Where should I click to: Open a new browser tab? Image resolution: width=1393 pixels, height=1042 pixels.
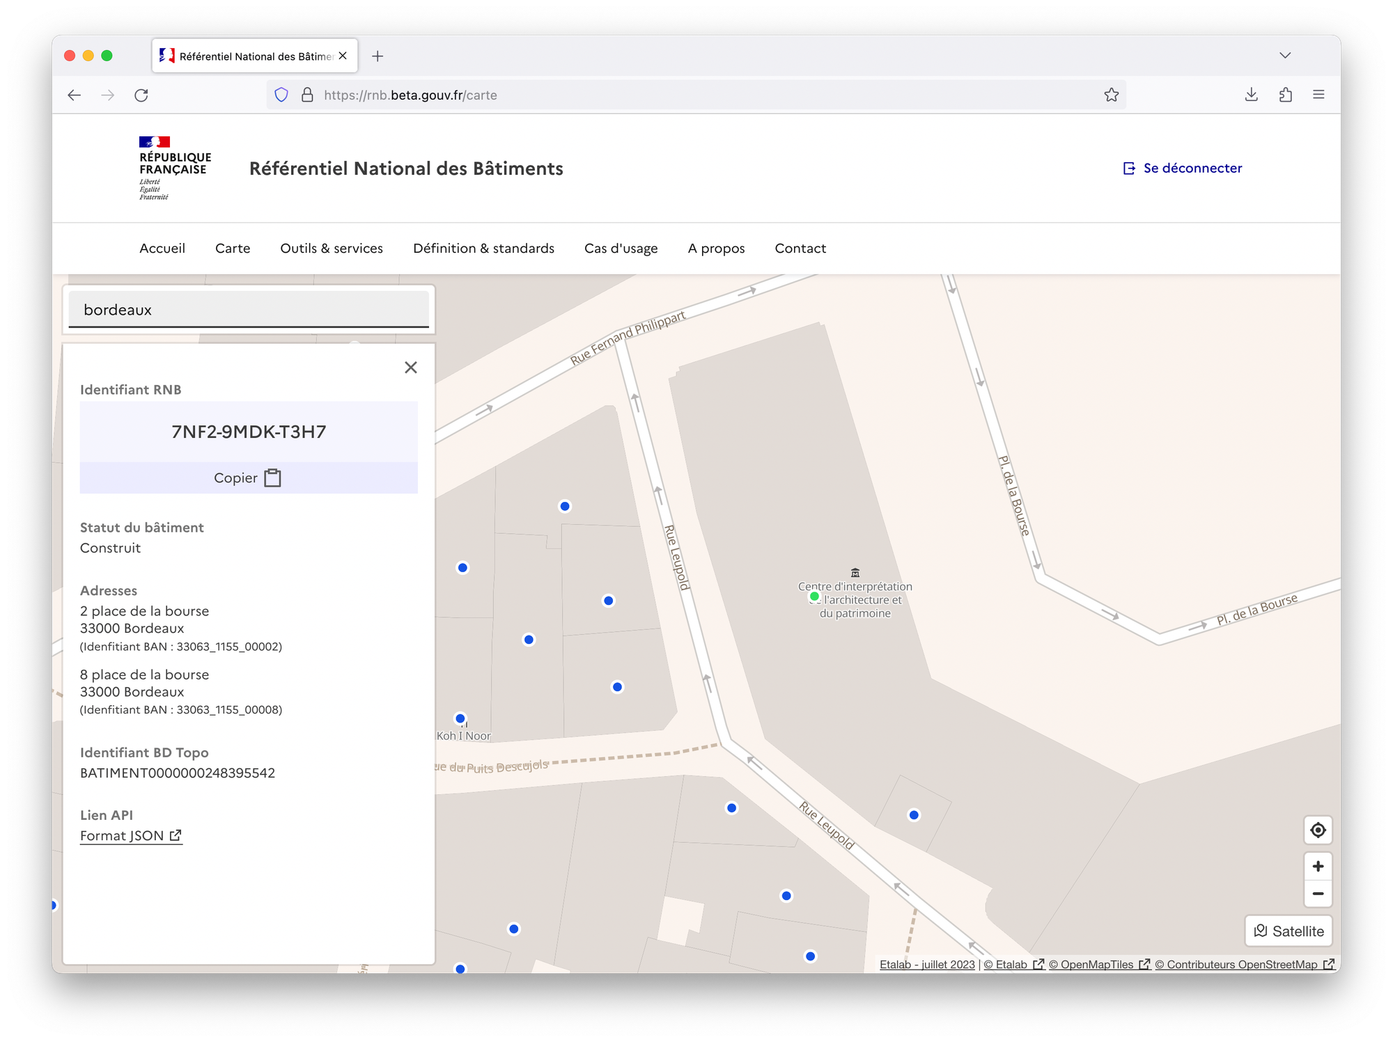pyautogui.click(x=378, y=56)
